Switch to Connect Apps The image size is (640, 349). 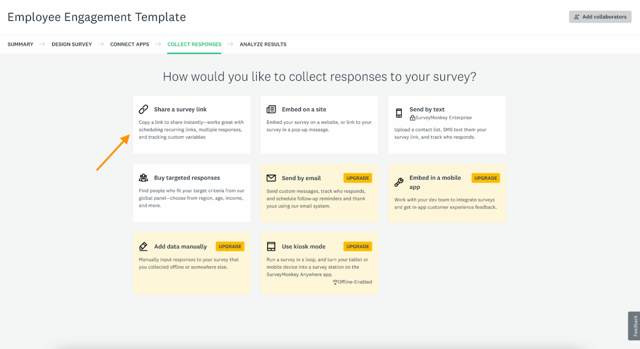(x=130, y=44)
